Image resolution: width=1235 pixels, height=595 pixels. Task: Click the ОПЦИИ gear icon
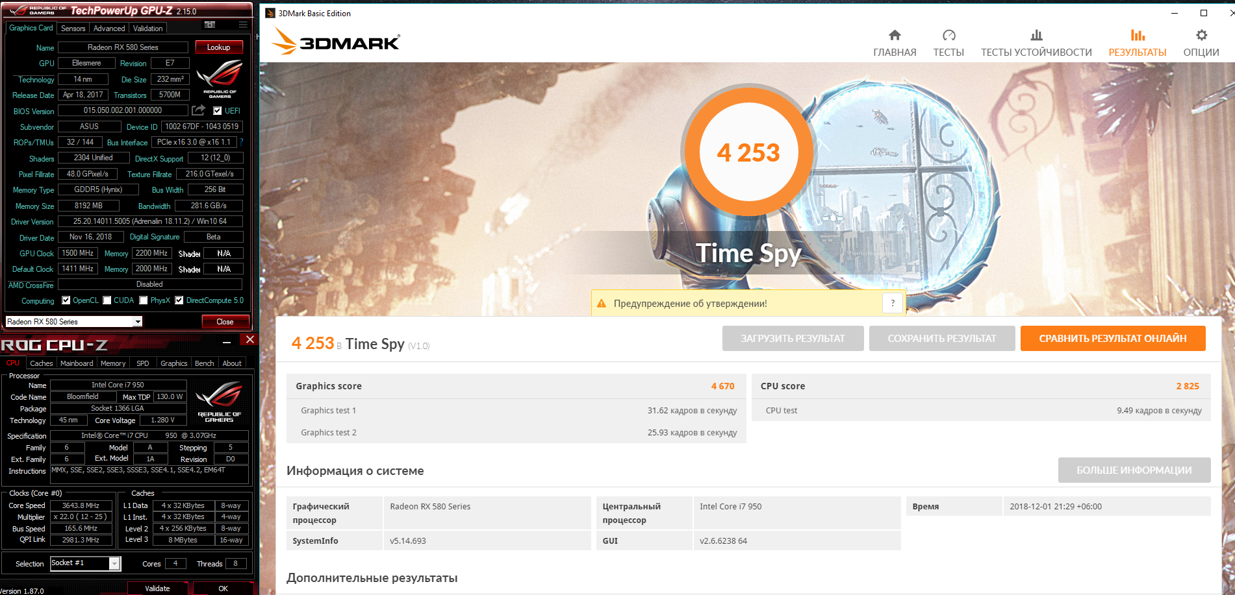click(x=1201, y=35)
